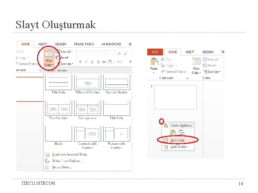Toggle text Shadow icon

98,62
